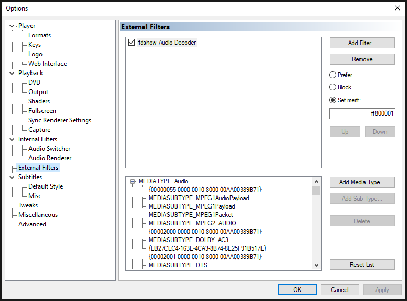This screenshot has height=301, width=407.
Task: Collapse the MEDIATYPE_Audio node
Action: [x=133, y=181]
